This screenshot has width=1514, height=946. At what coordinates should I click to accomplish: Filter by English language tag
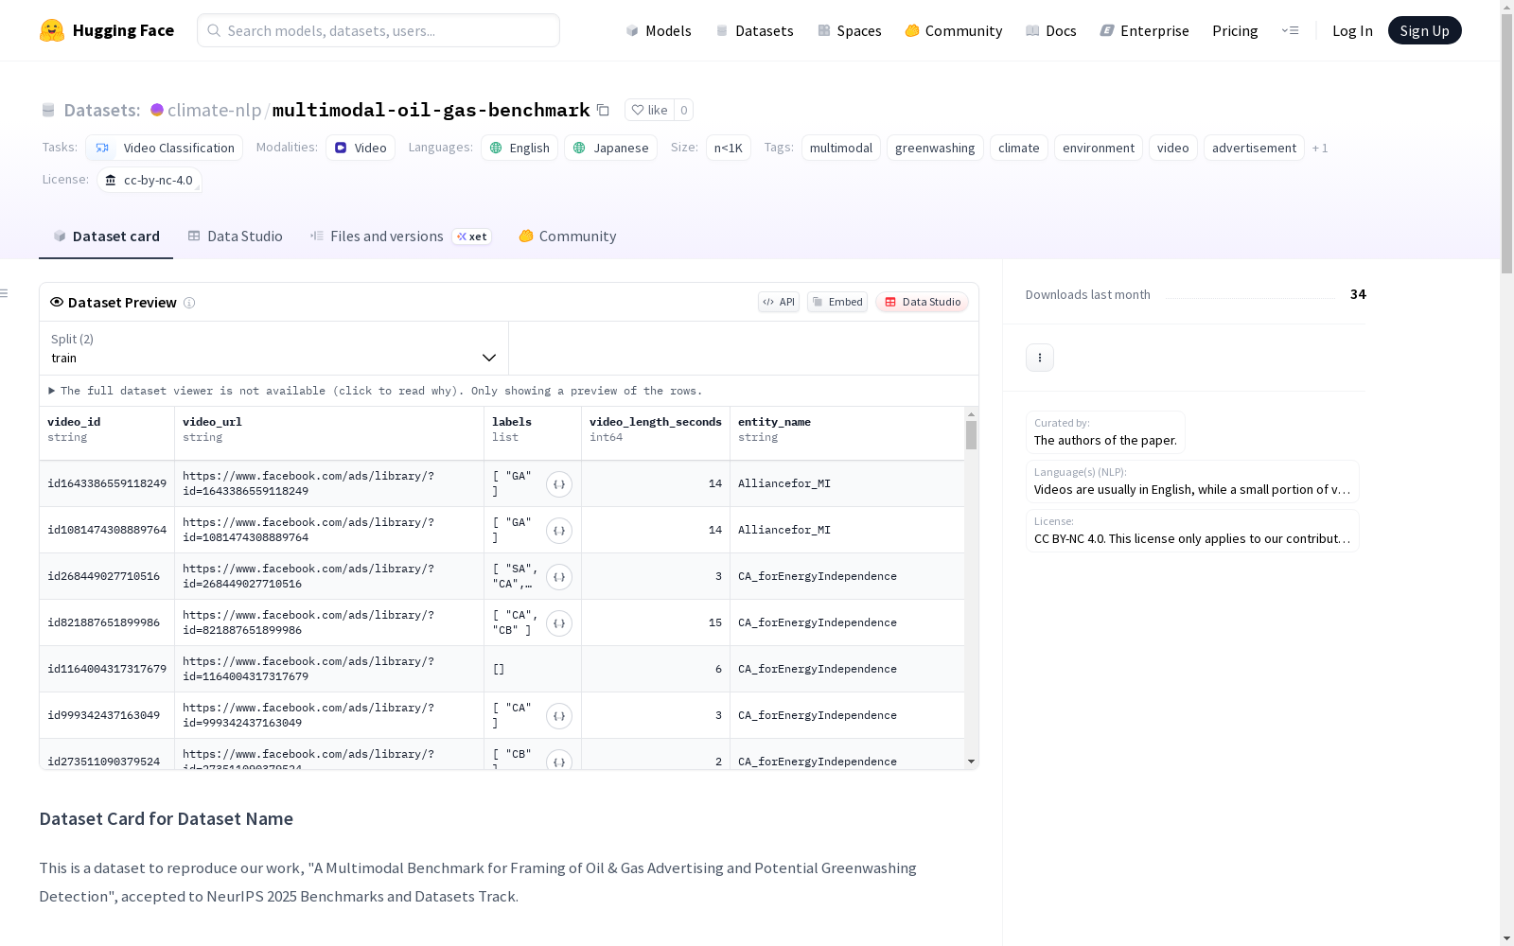(519, 148)
